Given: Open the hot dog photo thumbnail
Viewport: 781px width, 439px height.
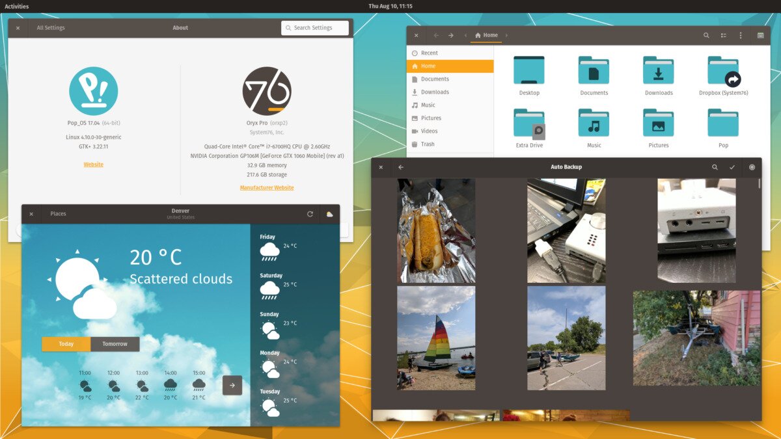Looking at the screenshot, I should click(x=436, y=231).
